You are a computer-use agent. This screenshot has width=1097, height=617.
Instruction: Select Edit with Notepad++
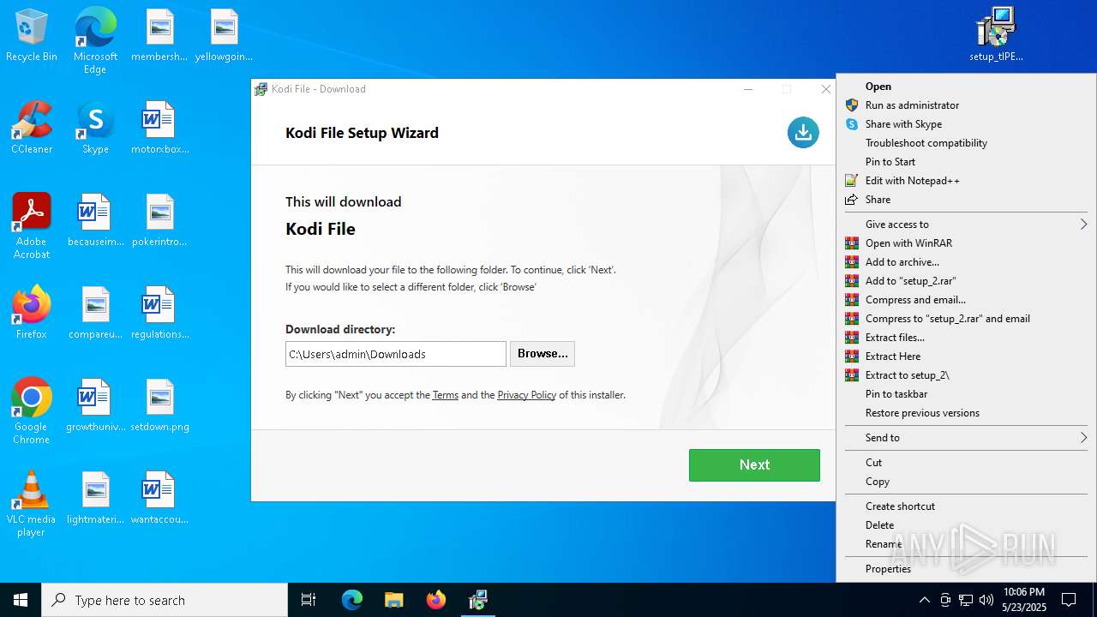click(966, 181)
